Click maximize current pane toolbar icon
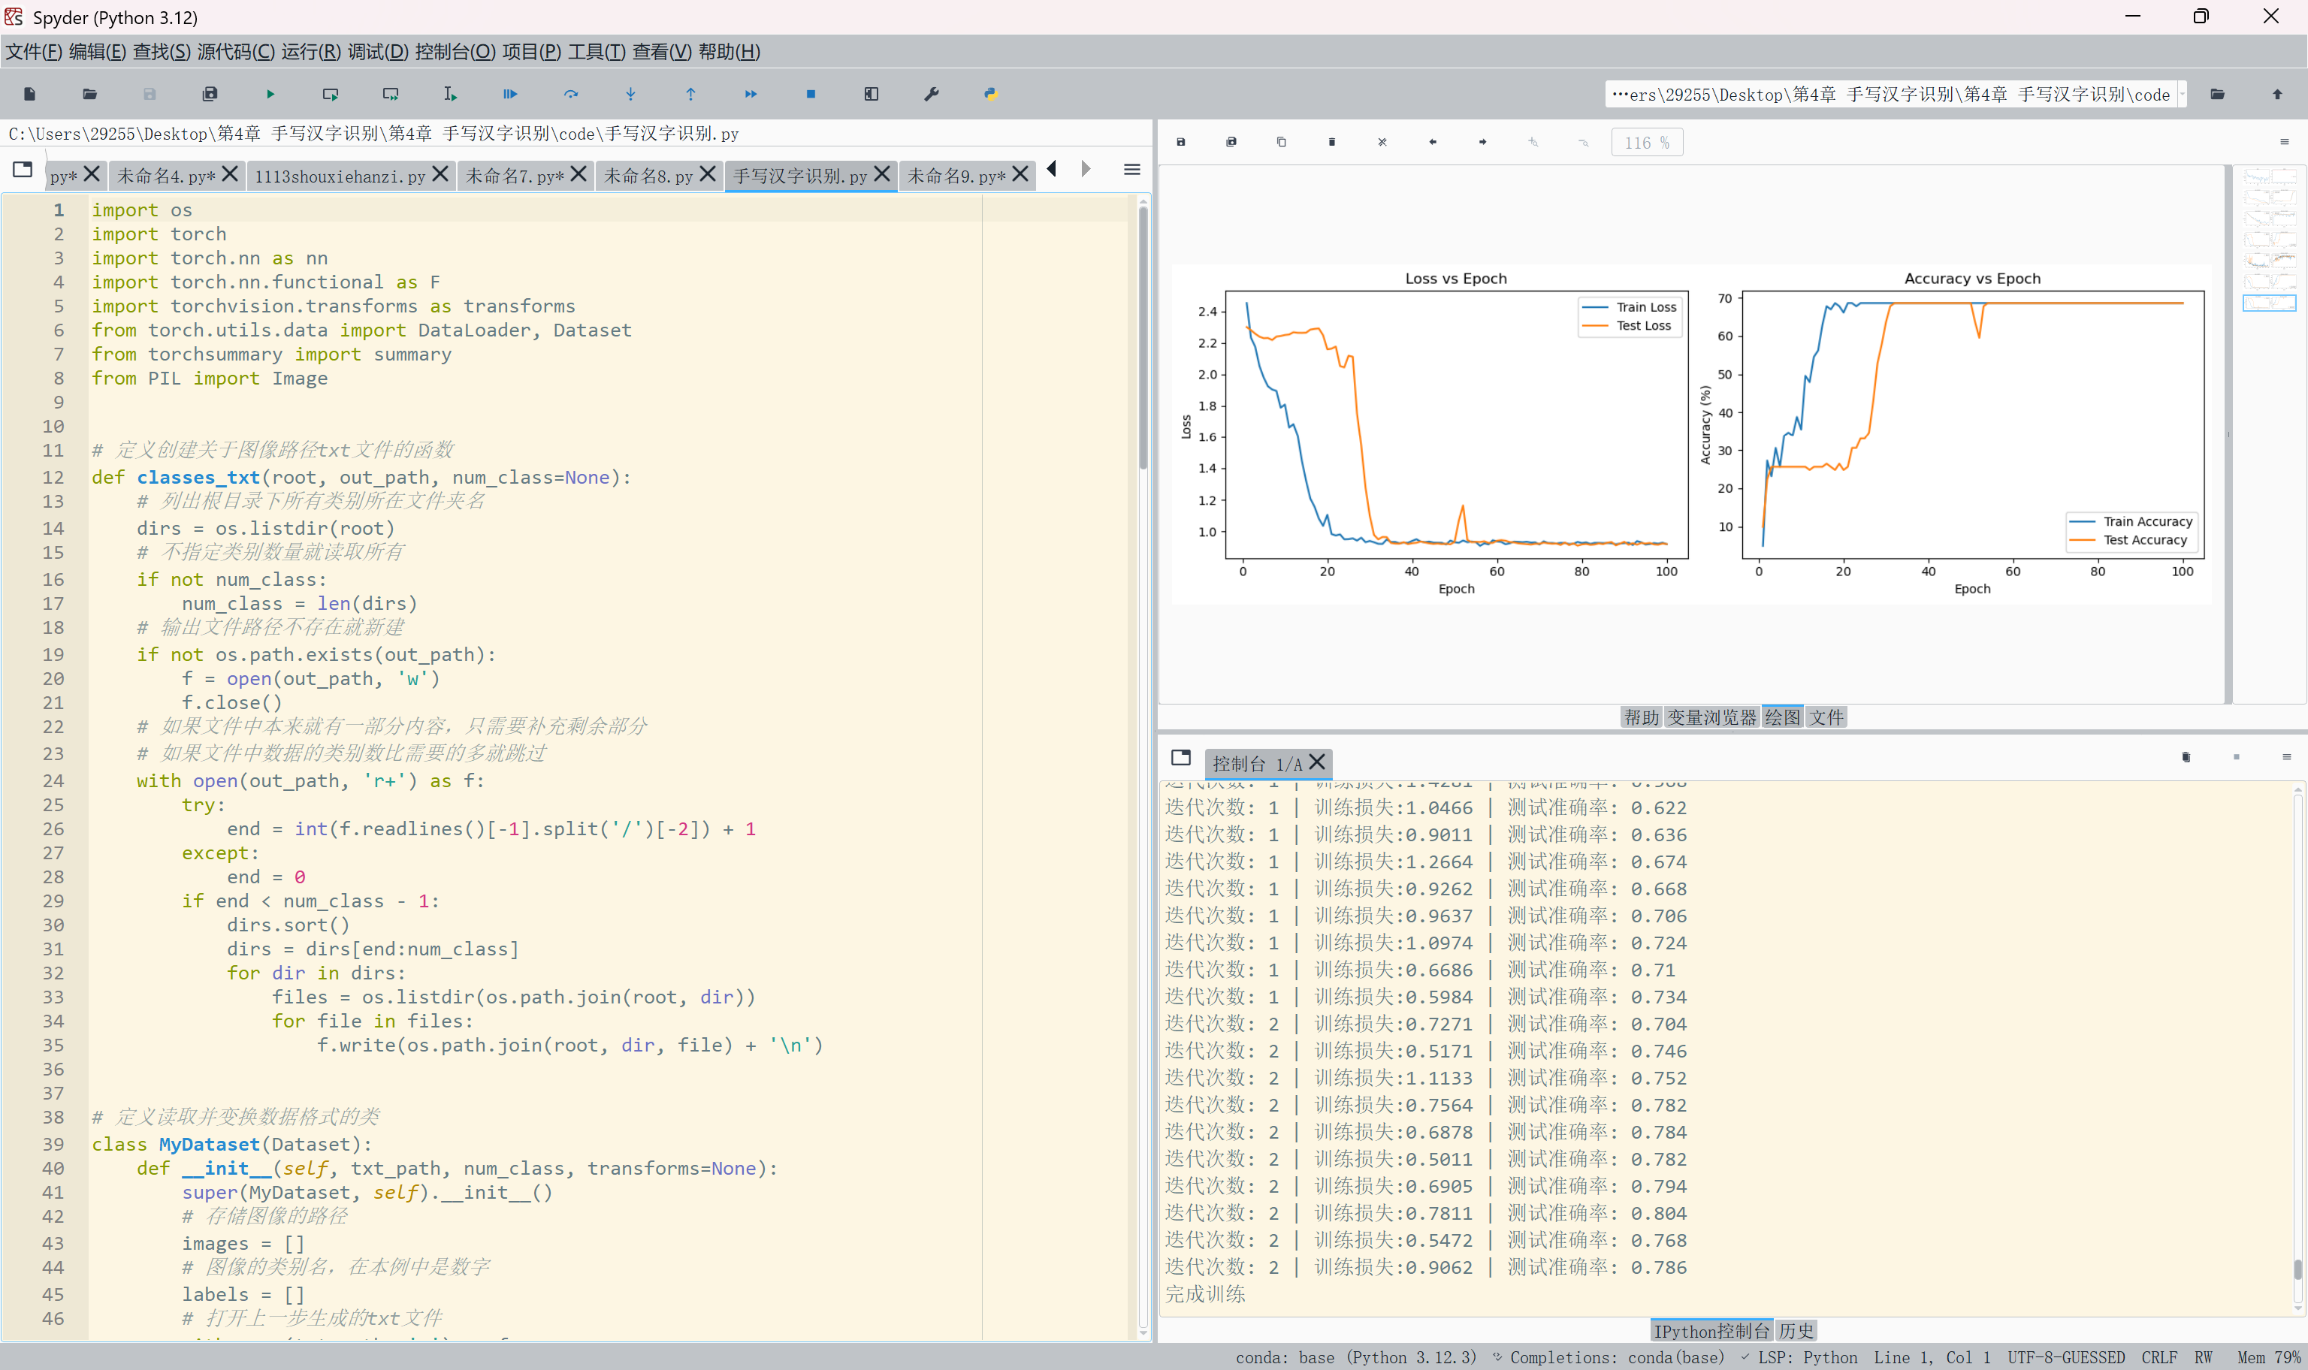The image size is (2308, 1370). click(x=871, y=94)
